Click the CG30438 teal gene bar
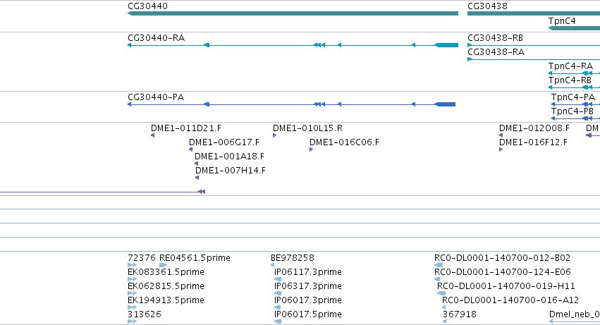This screenshot has width=600, height=325. pyautogui.click(x=534, y=13)
